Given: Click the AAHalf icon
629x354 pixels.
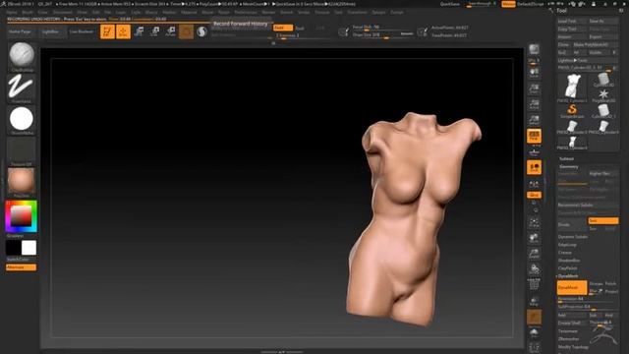Looking at the screenshot, I should [x=534, y=120].
